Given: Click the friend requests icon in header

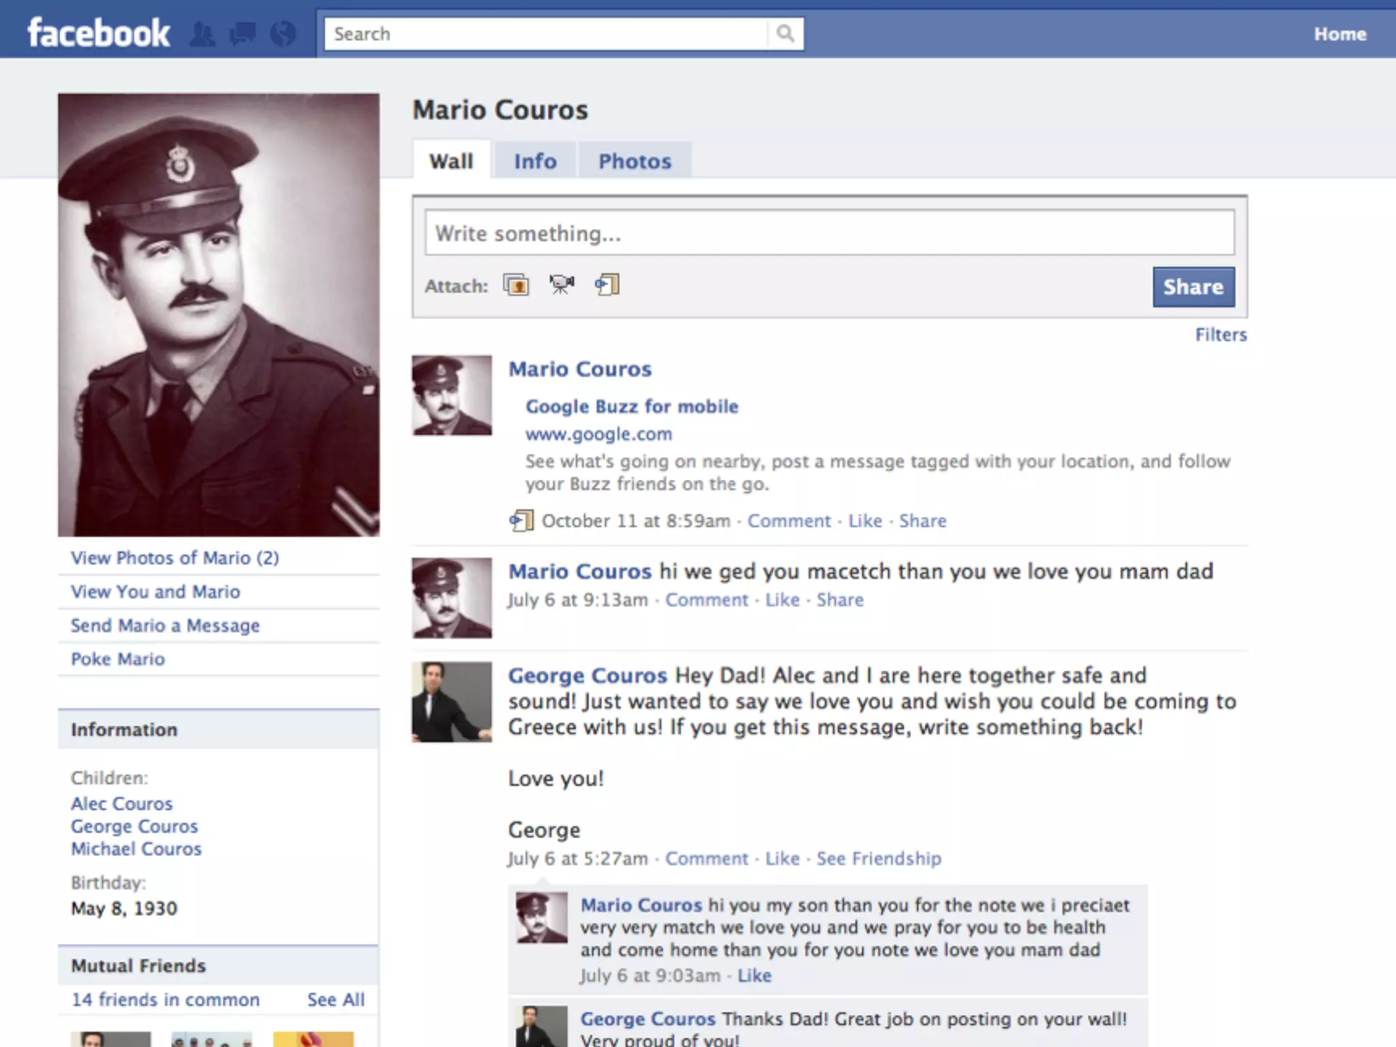Looking at the screenshot, I should click(x=202, y=34).
